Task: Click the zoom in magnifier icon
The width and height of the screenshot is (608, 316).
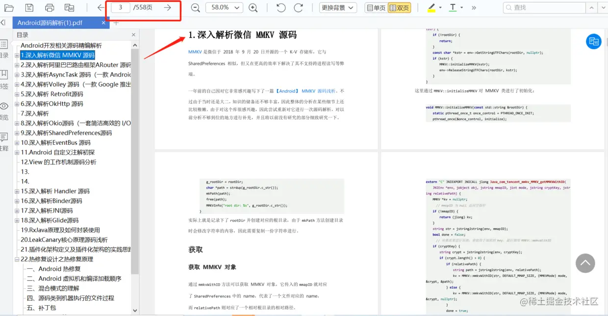Action: 253,8
